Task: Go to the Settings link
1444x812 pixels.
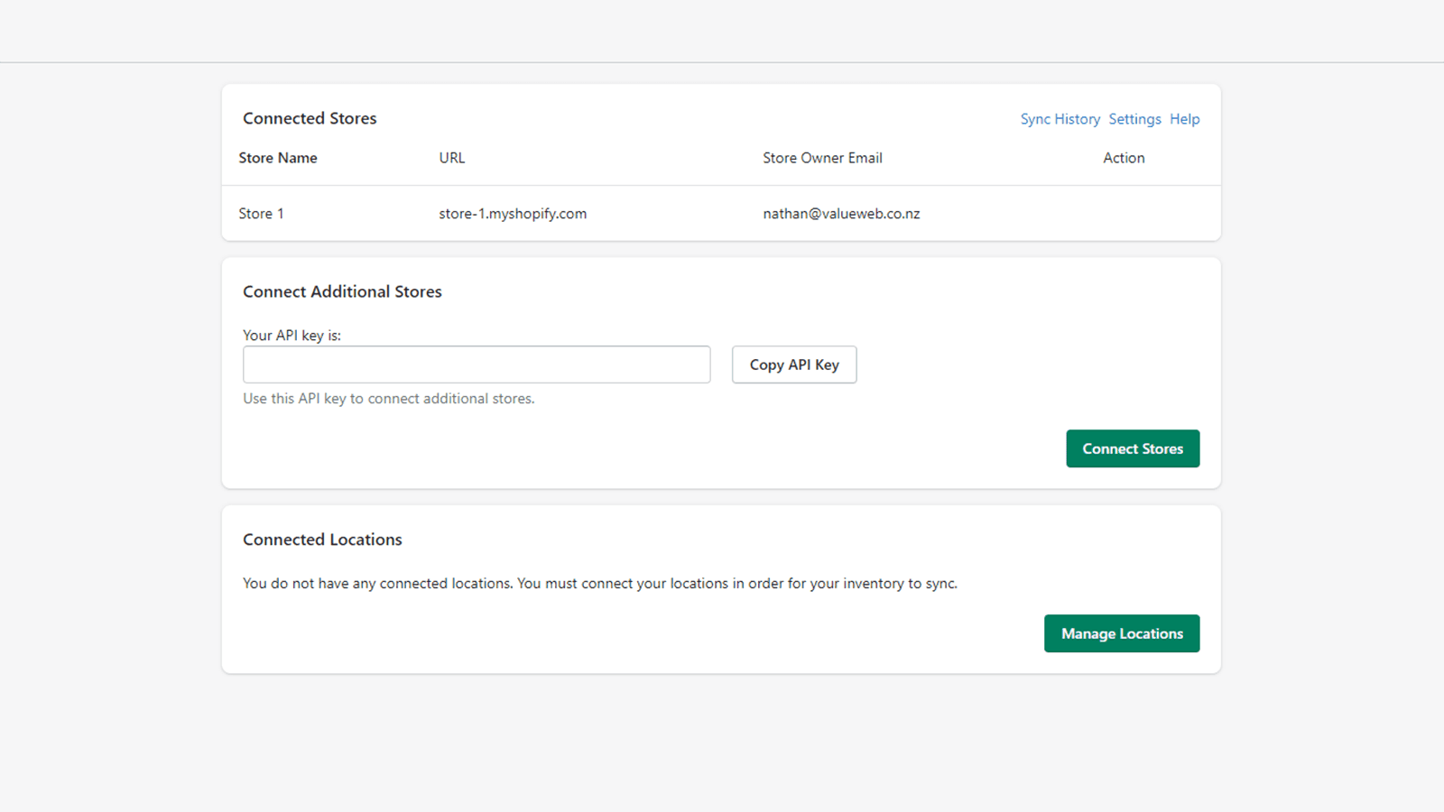Action: (x=1134, y=119)
